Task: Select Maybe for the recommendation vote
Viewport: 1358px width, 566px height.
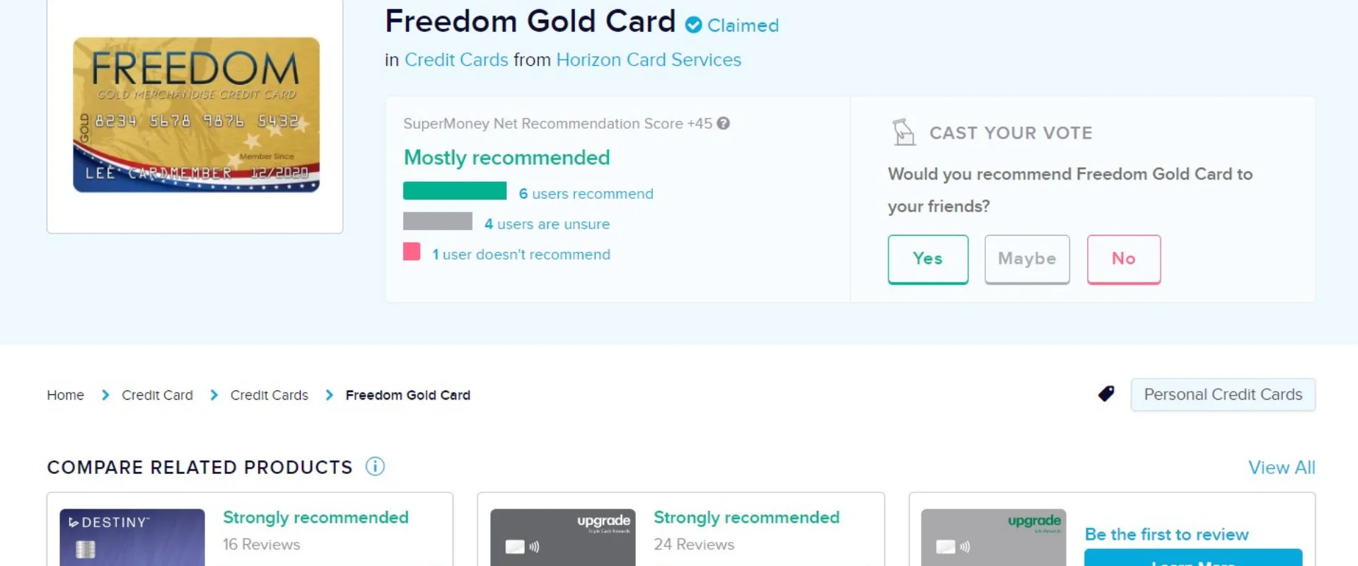Action: [x=1027, y=259]
